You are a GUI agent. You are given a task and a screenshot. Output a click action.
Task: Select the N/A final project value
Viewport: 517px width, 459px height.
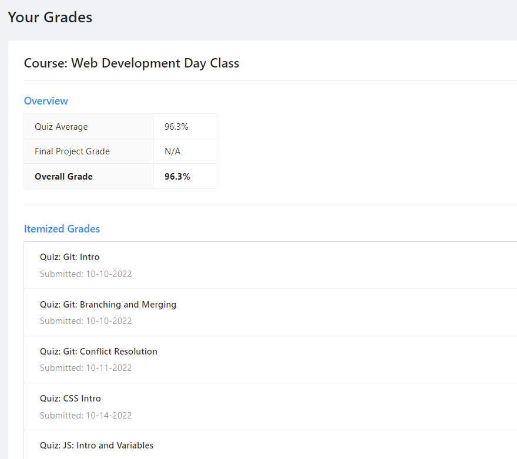point(173,151)
